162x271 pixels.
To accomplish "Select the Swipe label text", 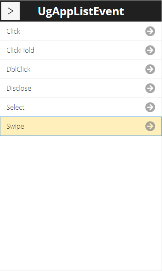I will (x=15, y=127).
